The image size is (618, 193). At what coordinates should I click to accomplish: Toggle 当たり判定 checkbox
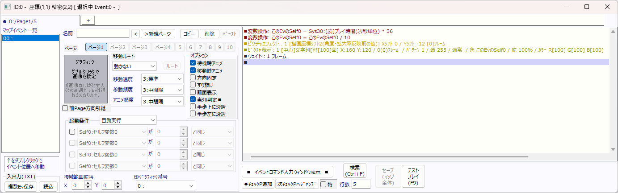[193, 99]
